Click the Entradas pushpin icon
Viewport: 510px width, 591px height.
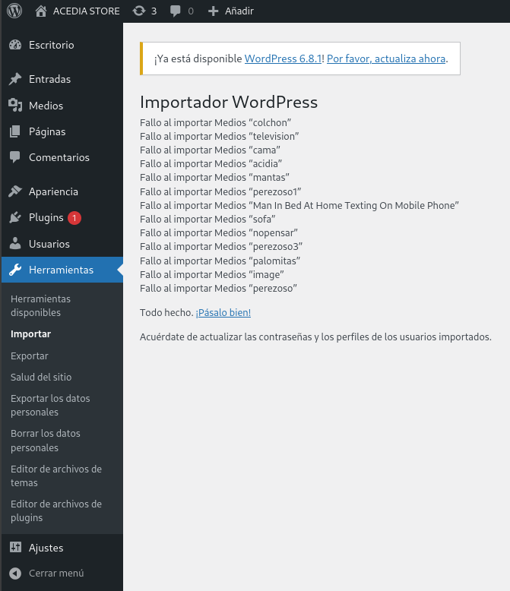[x=15, y=79]
